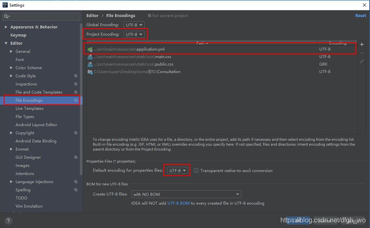This screenshot has width=370, height=228.
Task: Open File and Code Templates page
Action: (39, 92)
